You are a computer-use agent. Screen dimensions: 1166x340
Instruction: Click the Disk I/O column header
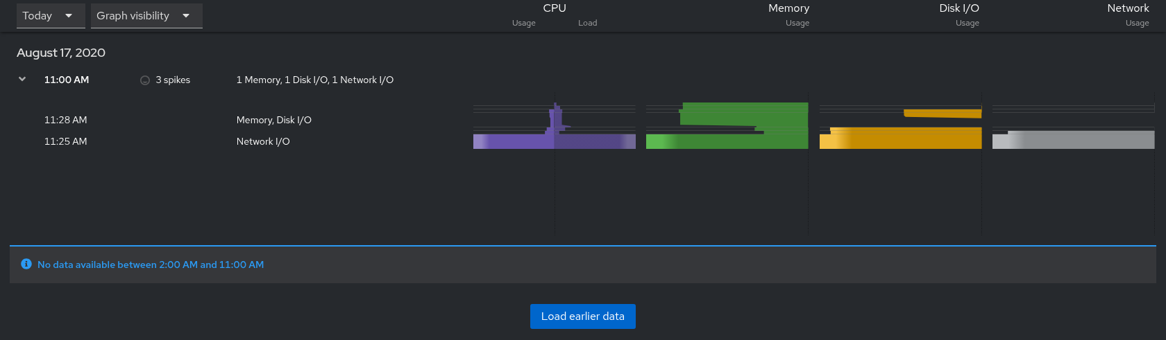coord(959,8)
